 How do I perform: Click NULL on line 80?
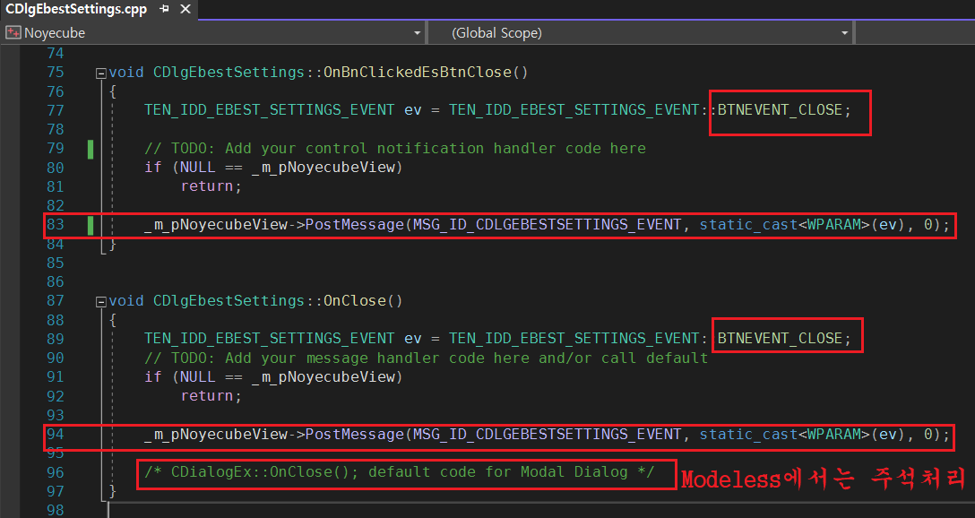tap(198, 168)
